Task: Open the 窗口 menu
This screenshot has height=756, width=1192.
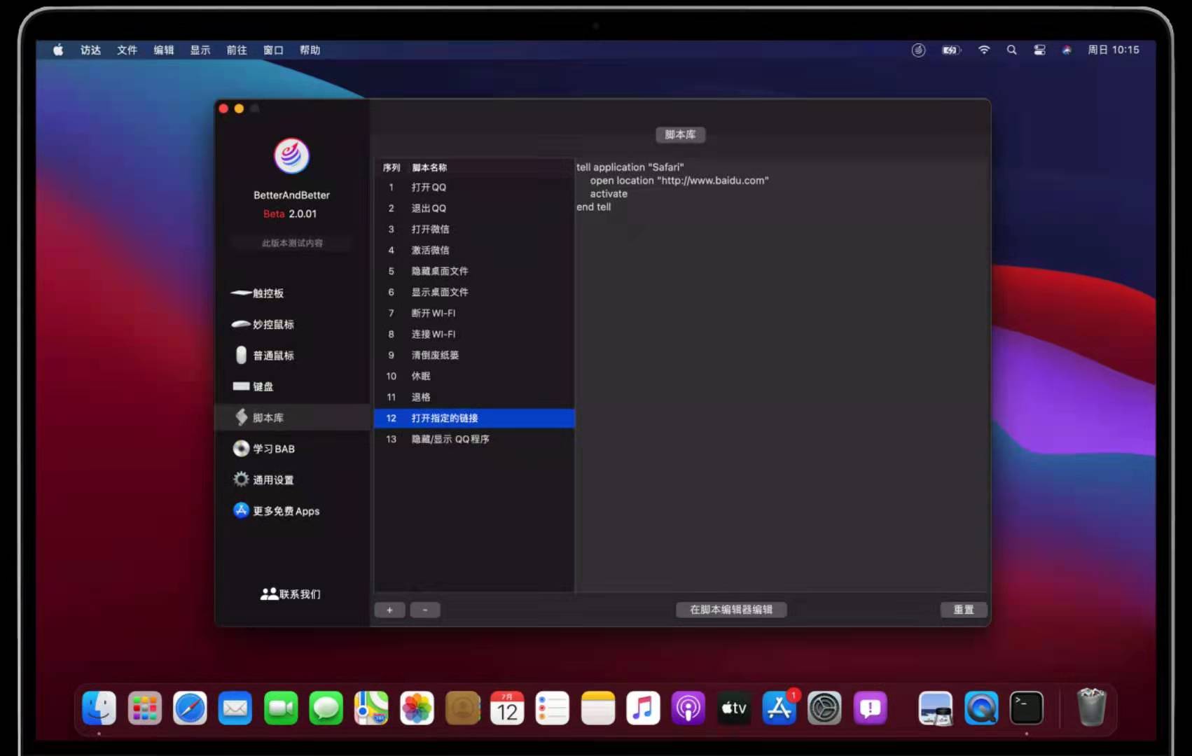Action: (273, 50)
